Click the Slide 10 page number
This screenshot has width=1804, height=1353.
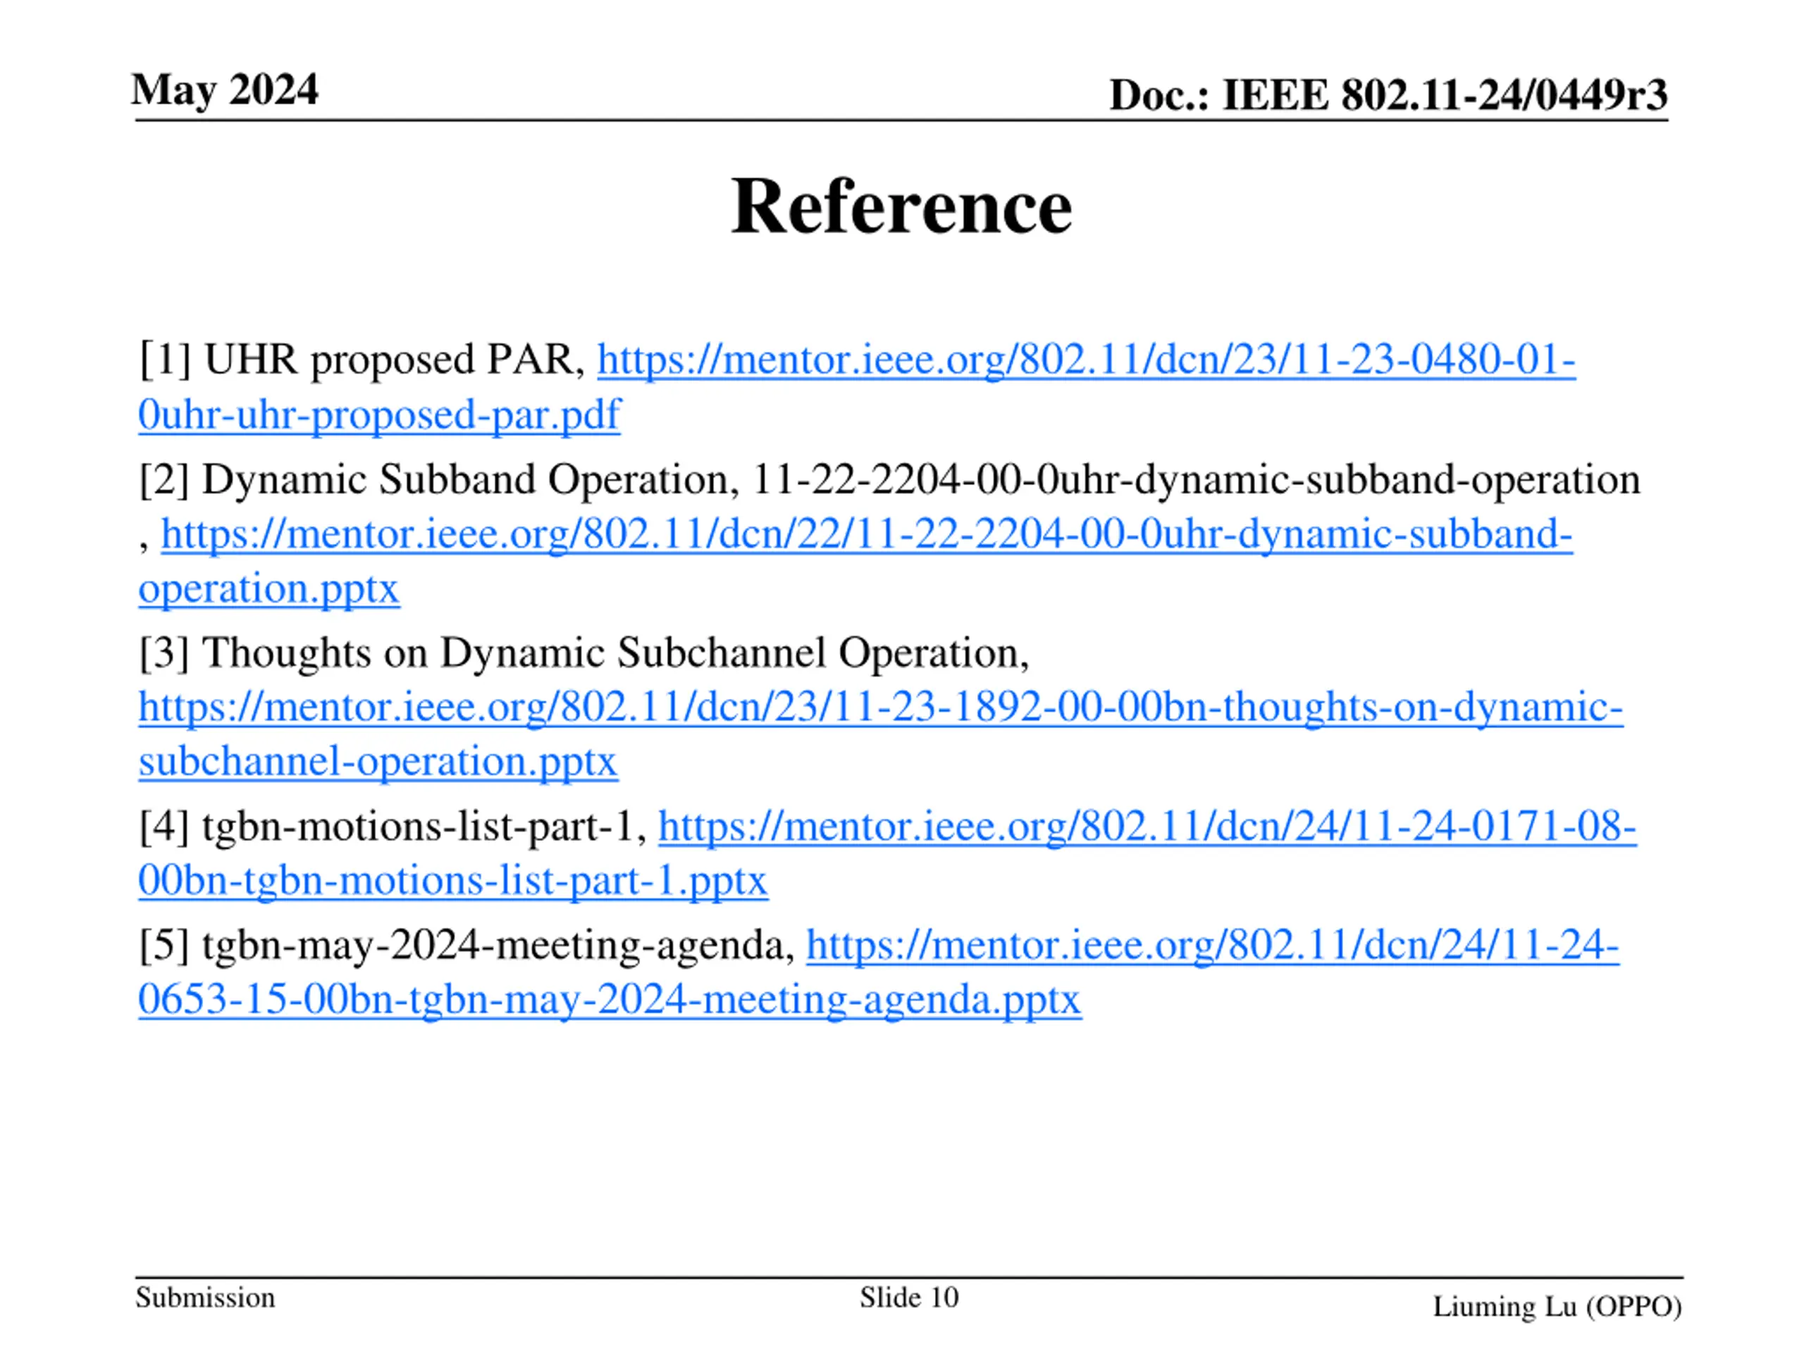tap(908, 1297)
